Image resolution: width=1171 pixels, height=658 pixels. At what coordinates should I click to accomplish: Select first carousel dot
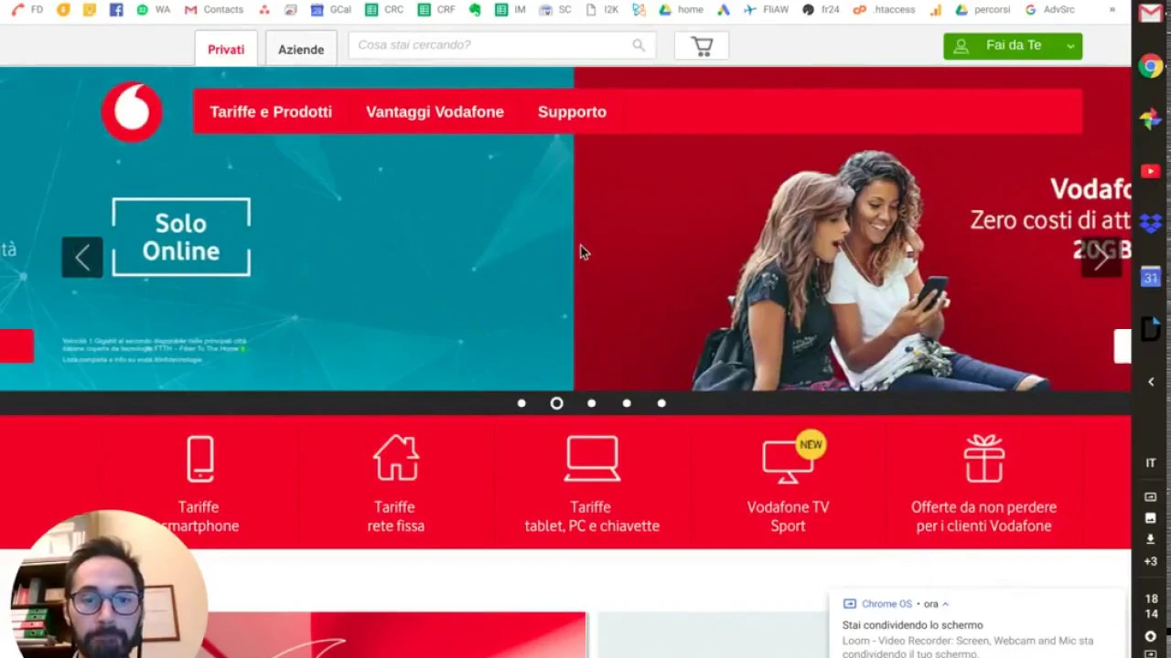pos(521,403)
